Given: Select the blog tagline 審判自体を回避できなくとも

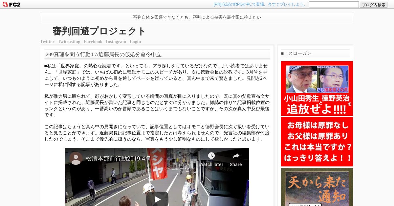Looking at the screenshot, I should click(x=197, y=17).
